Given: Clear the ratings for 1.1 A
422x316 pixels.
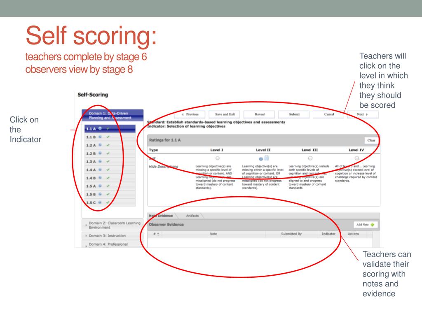Looking at the screenshot, I should click(371, 140).
